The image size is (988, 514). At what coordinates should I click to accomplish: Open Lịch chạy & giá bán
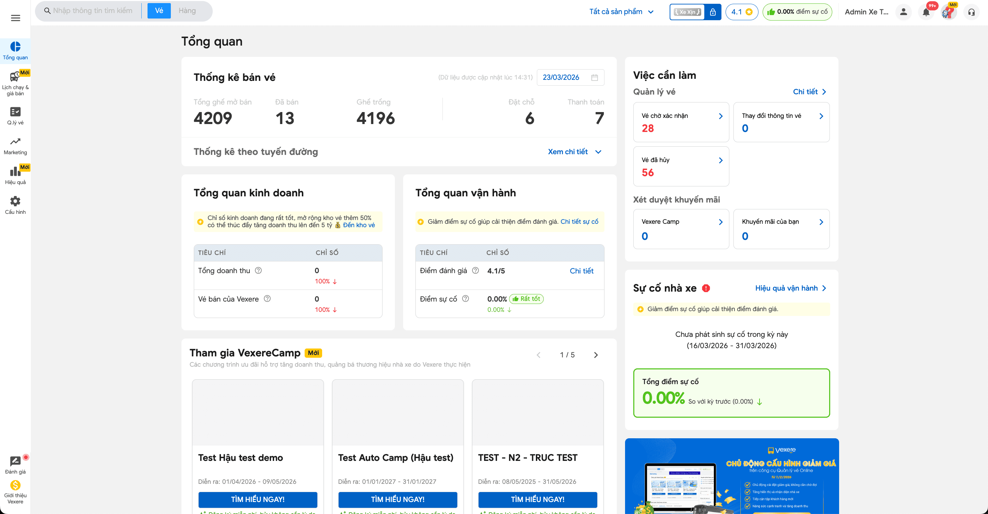click(x=15, y=83)
